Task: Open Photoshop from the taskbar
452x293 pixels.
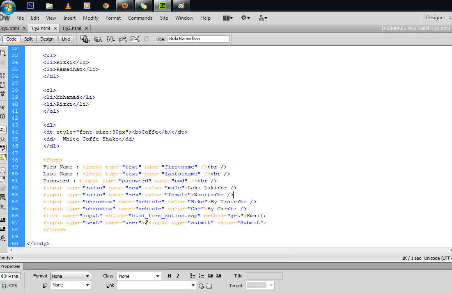Action: (x=30, y=5)
